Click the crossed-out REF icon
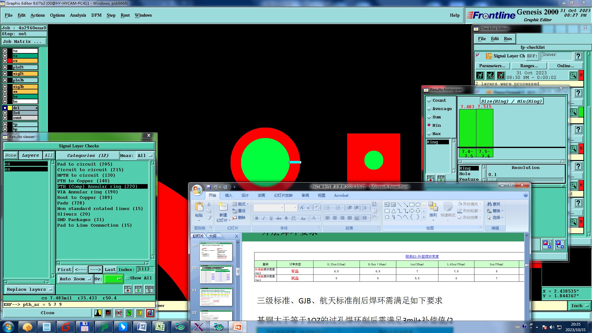592x333 pixels. tap(118, 313)
